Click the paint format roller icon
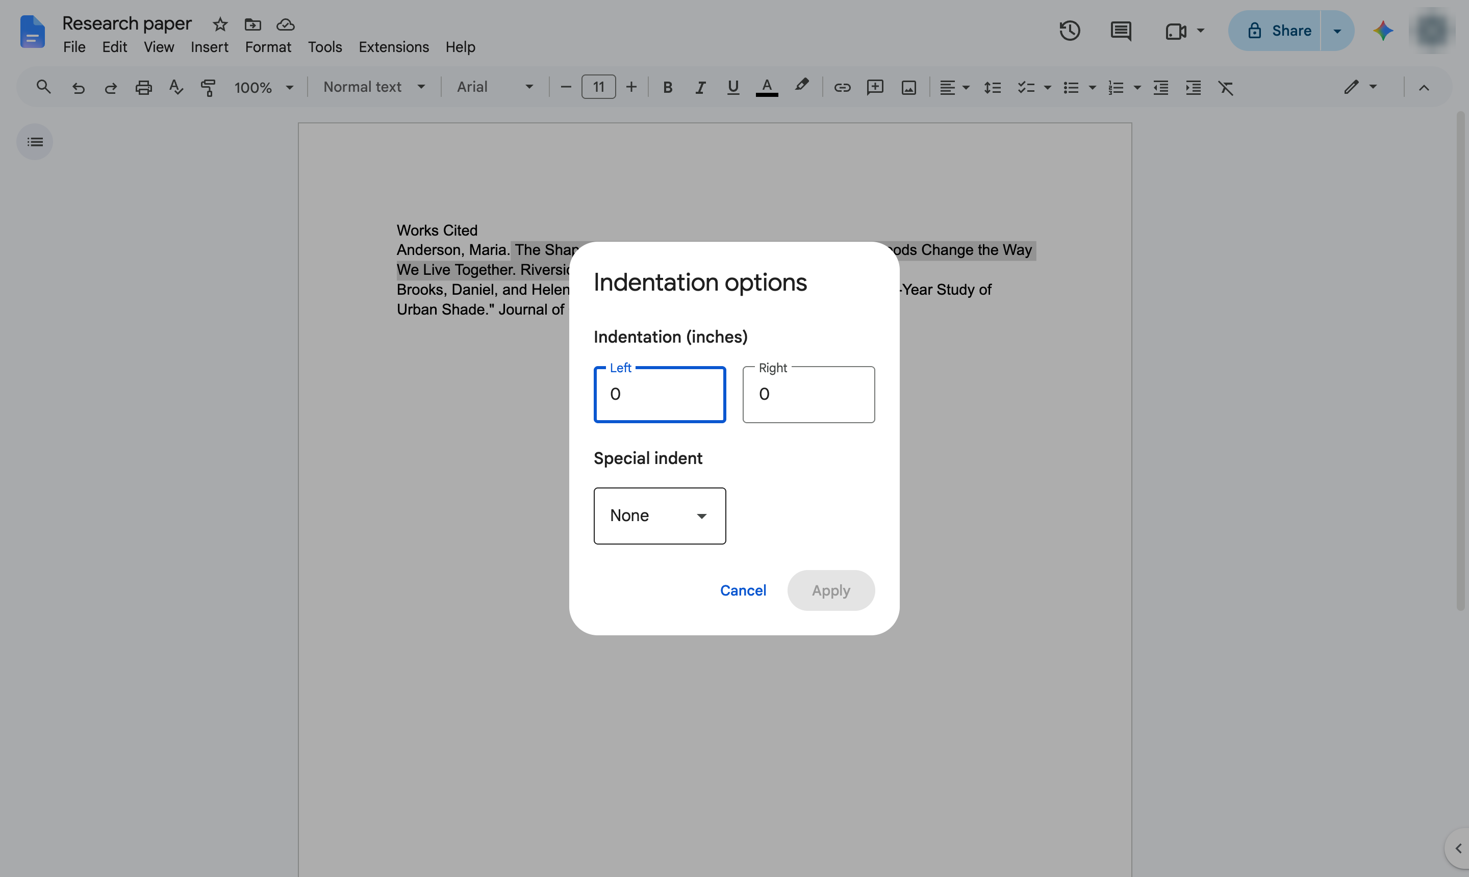The height and width of the screenshot is (877, 1469). pyautogui.click(x=208, y=88)
